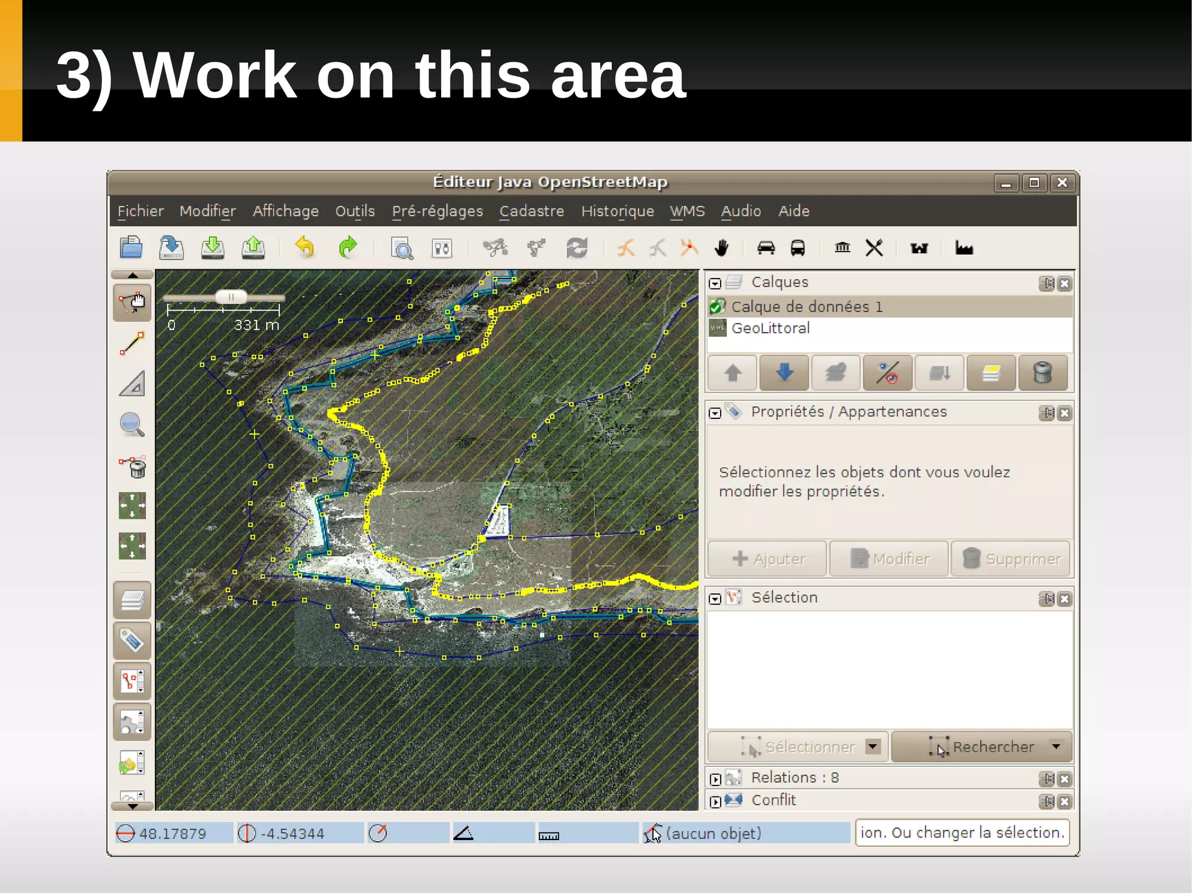Redo action with green arrow
The width and height of the screenshot is (1192, 893).
click(347, 247)
